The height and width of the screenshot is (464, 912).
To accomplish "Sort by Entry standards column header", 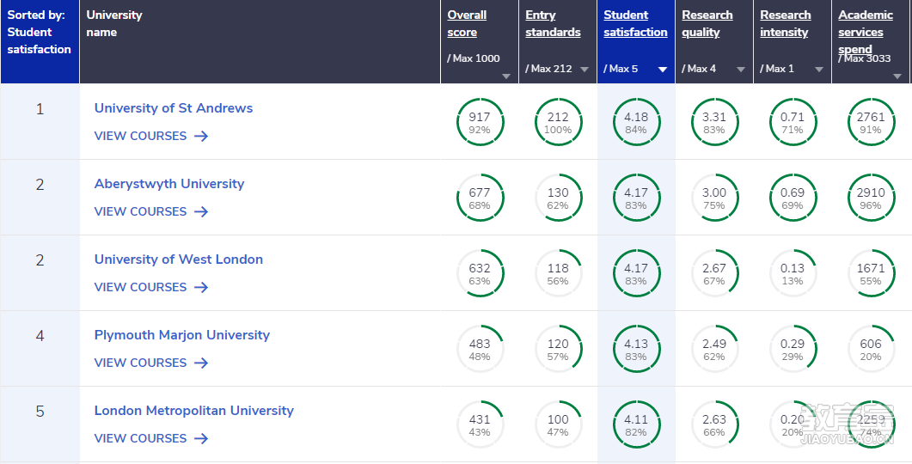I will tap(554, 24).
